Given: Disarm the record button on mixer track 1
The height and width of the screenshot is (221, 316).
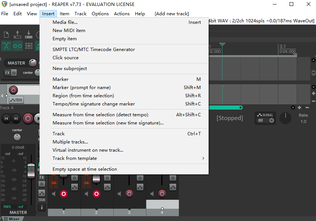Looking at the screenshot, I should [64, 194].
